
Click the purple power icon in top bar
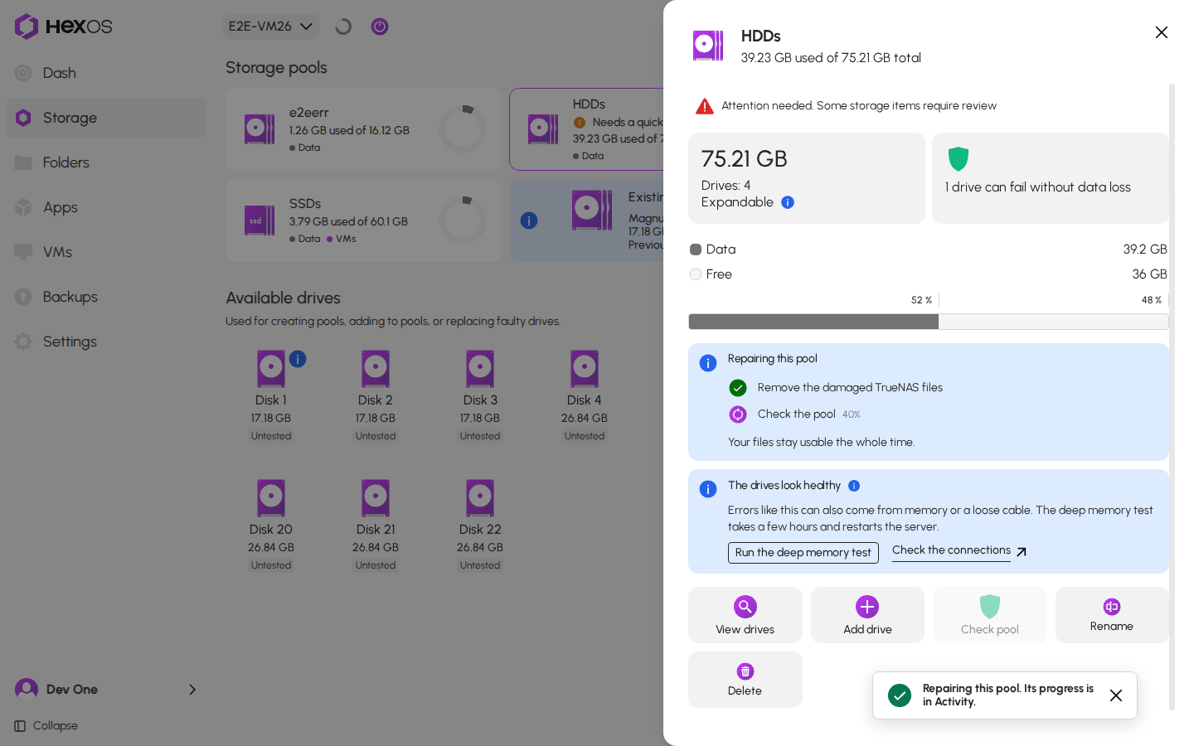coord(380,27)
